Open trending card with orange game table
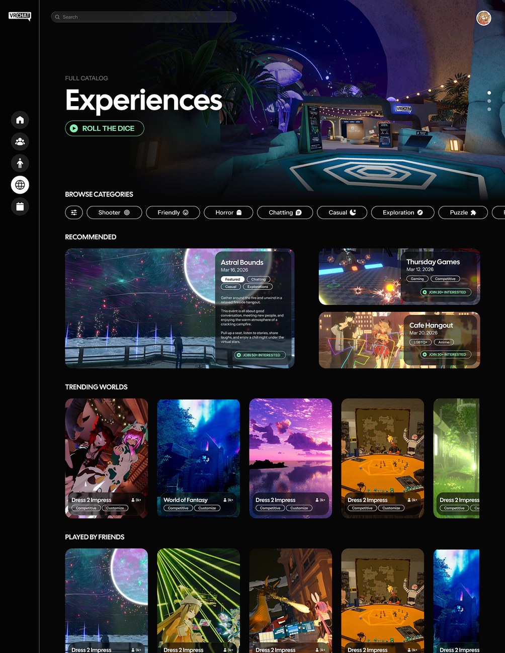This screenshot has height=653, width=505. click(383, 458)
